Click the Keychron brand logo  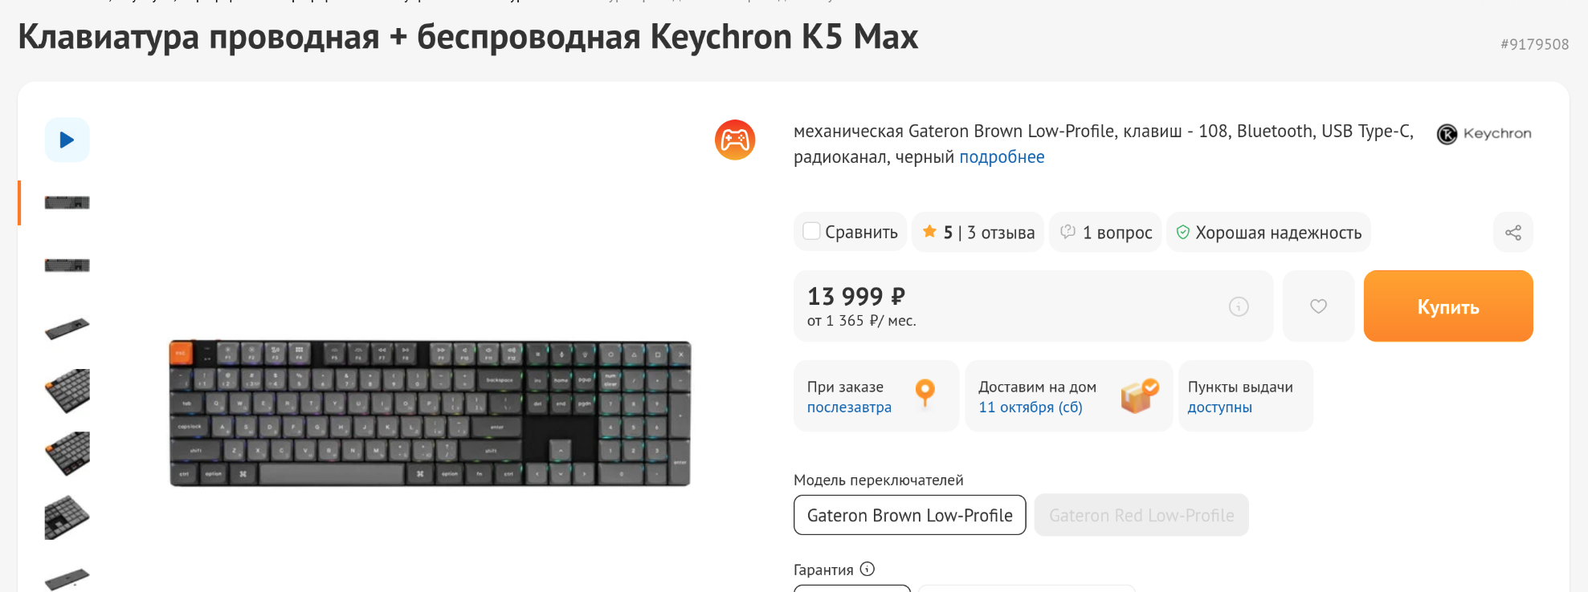click(1484, 134)
